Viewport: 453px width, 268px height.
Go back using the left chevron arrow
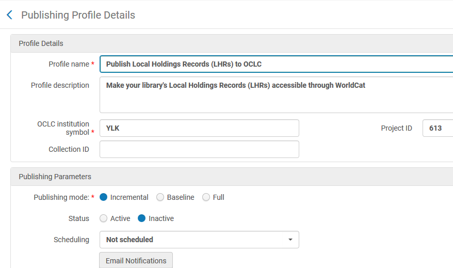click(x=9, y=15)
